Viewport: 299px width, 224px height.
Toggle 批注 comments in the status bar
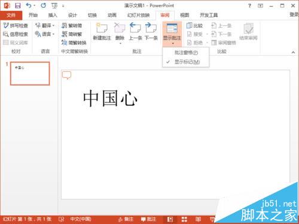148,219
